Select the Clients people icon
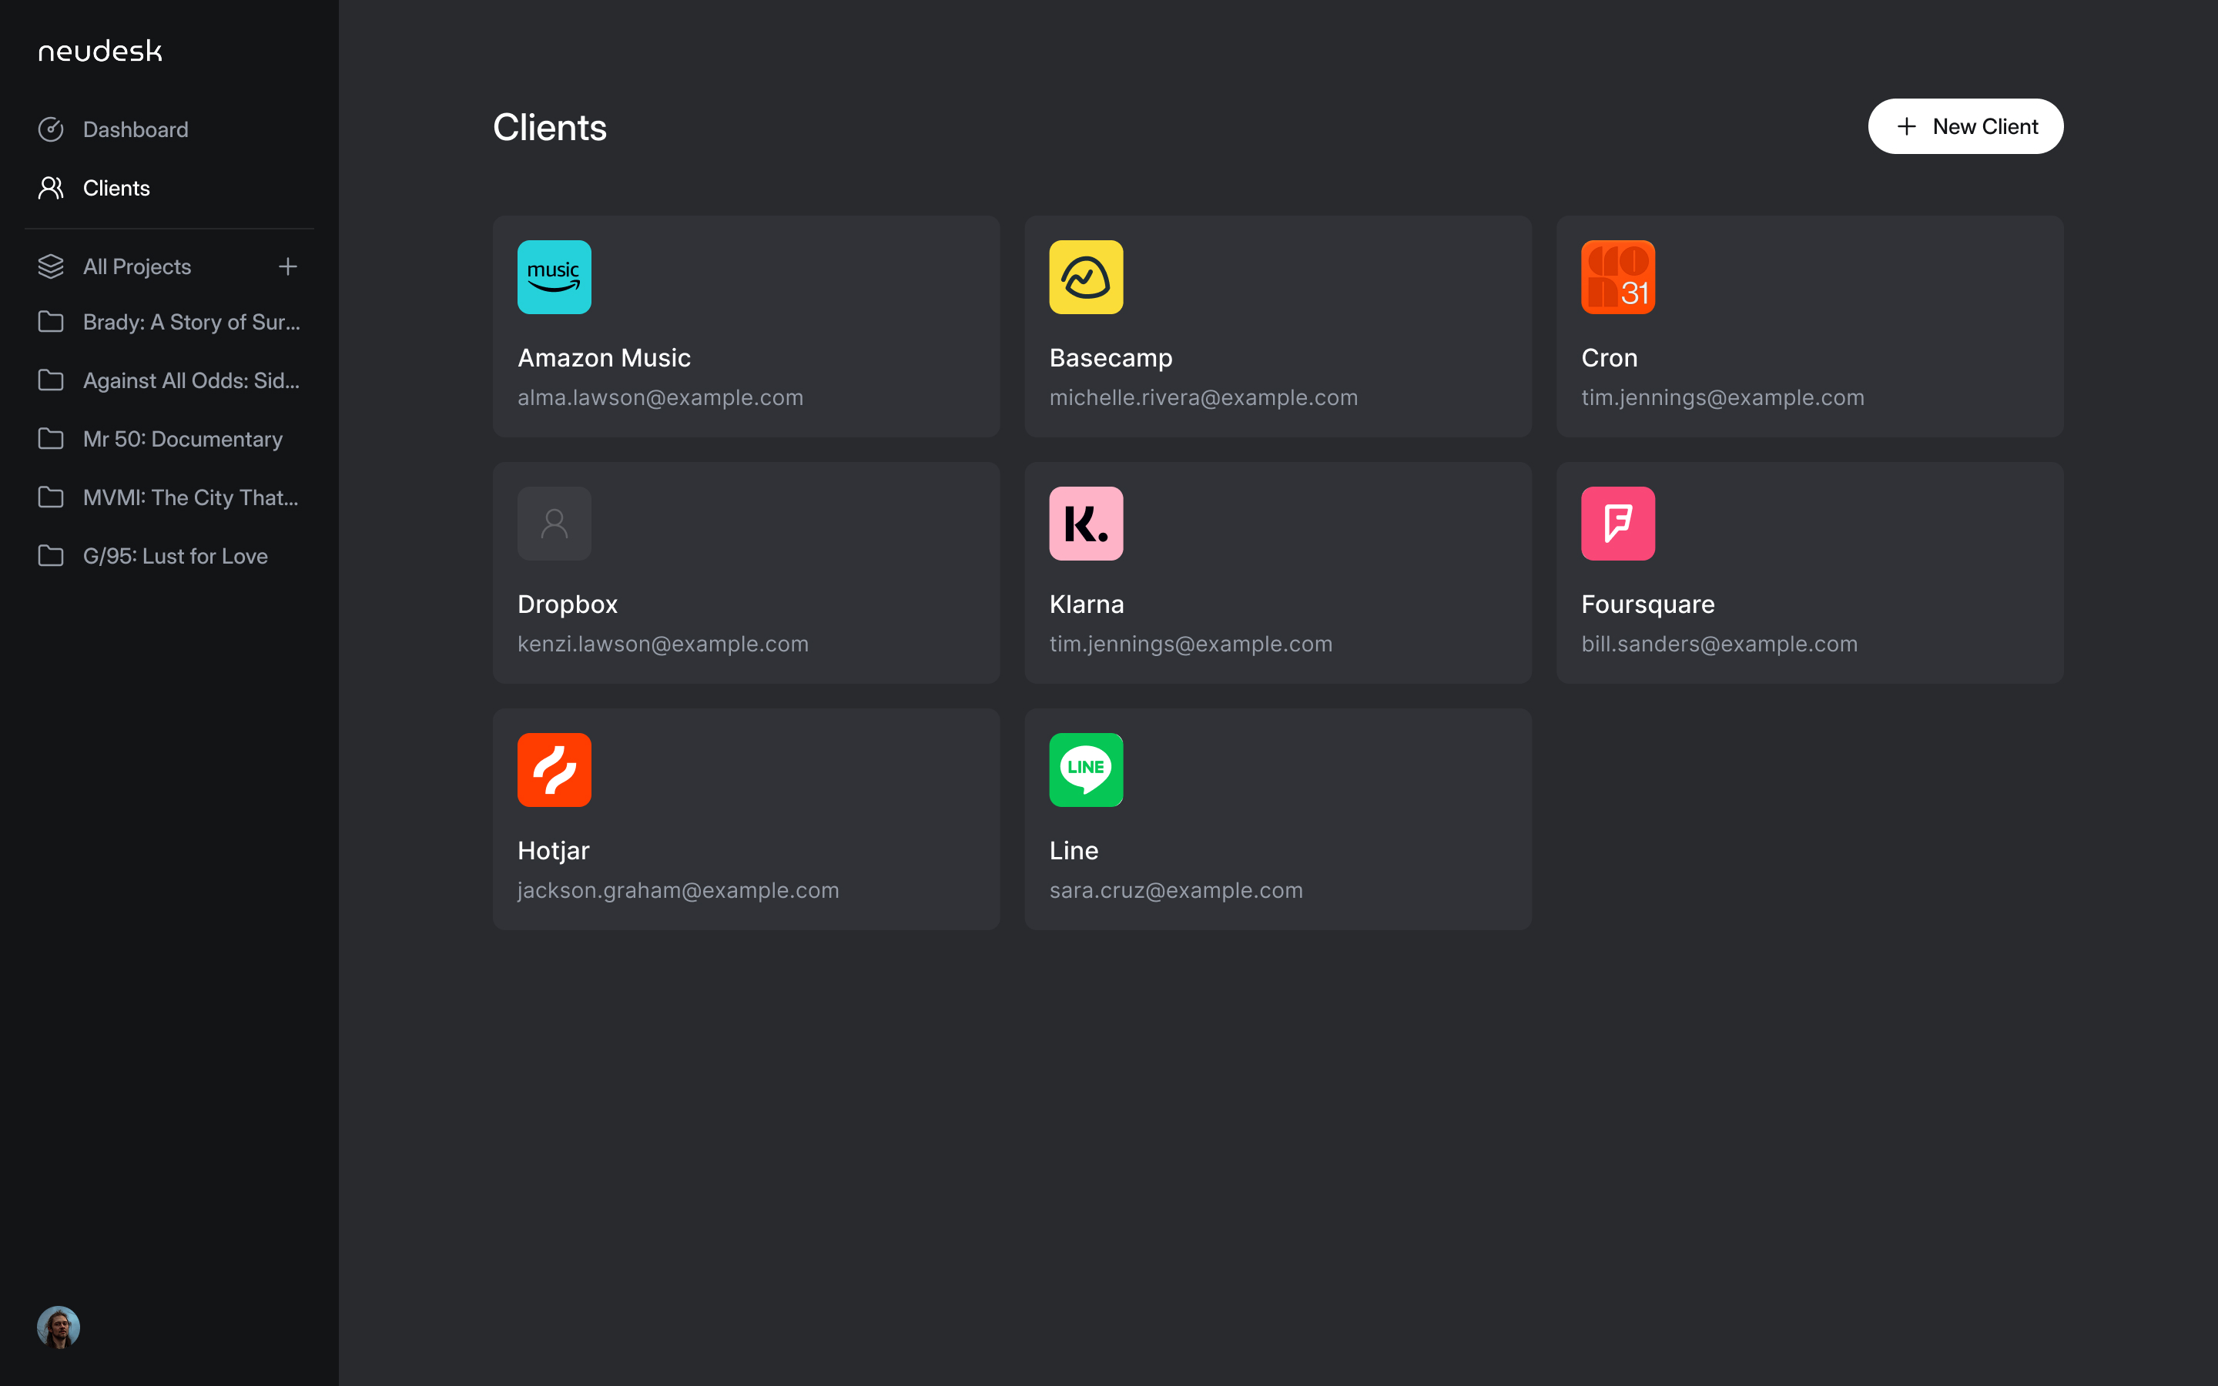Screen dimensions: 2218x1386 click(x=50, y=188)
